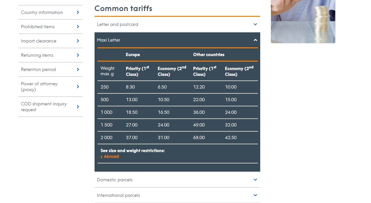Click the small arrow before Abroad
Viewport: 371px width, 203px height.
coord(101,157)
